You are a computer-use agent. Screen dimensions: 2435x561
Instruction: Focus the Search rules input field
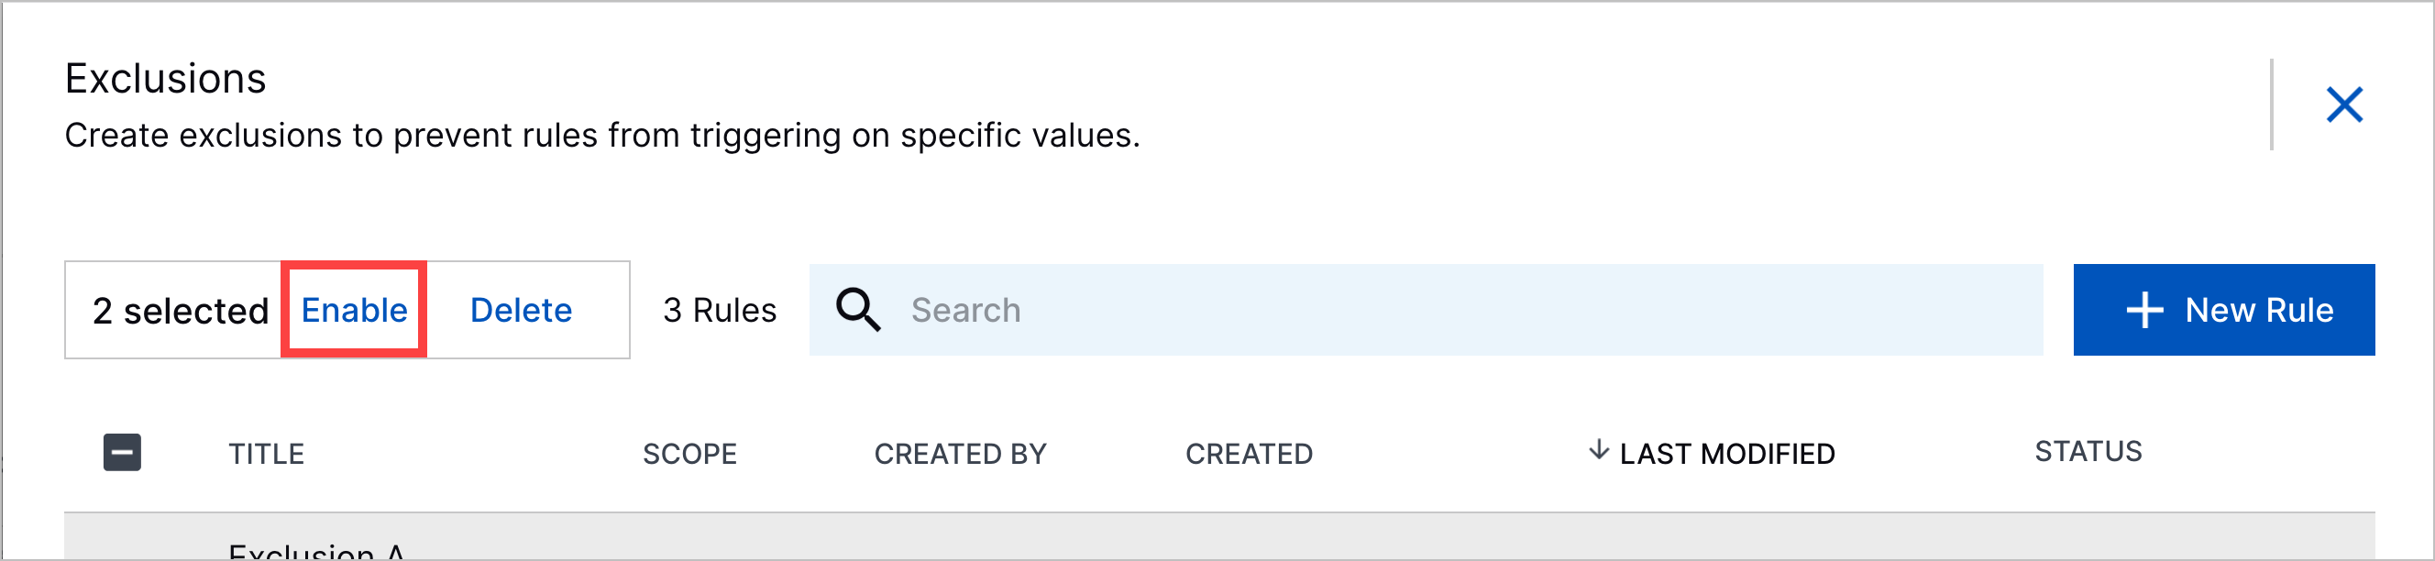[1426, 310]
